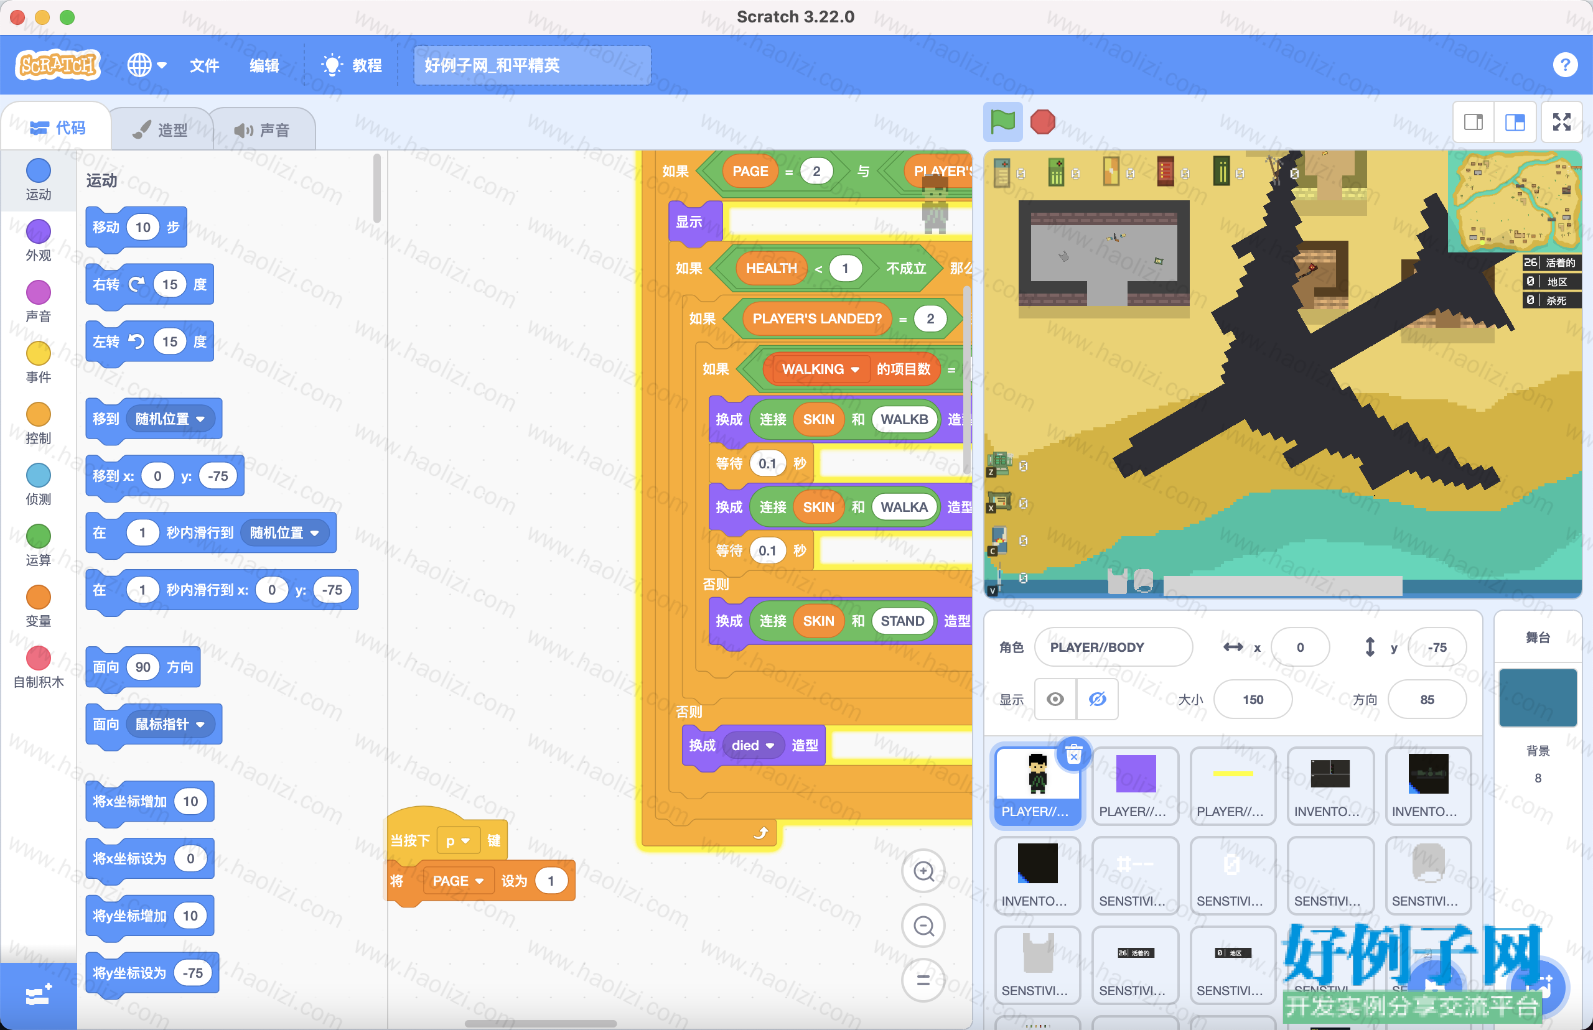Click the green flag to run
The width and height of the screenshot is (1593, 1030).
click(1002, 122)
